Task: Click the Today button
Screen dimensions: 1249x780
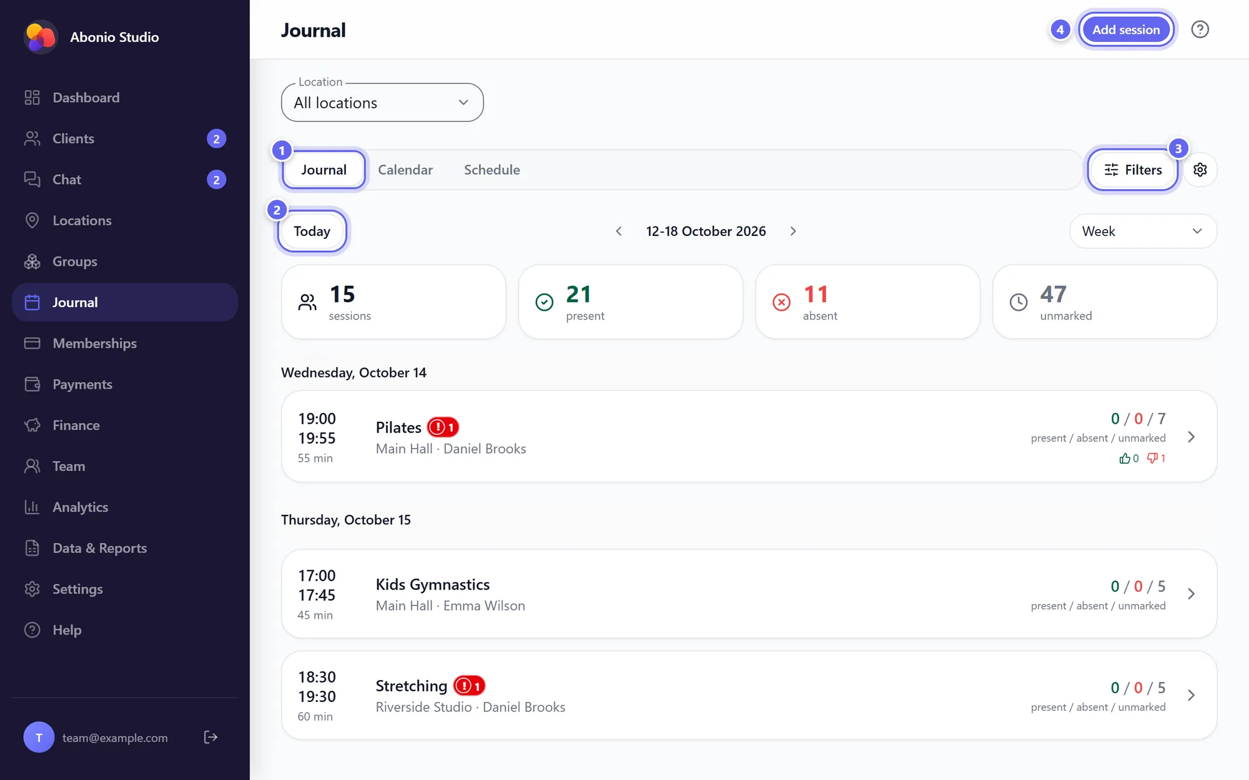Action: click(312, 231)
